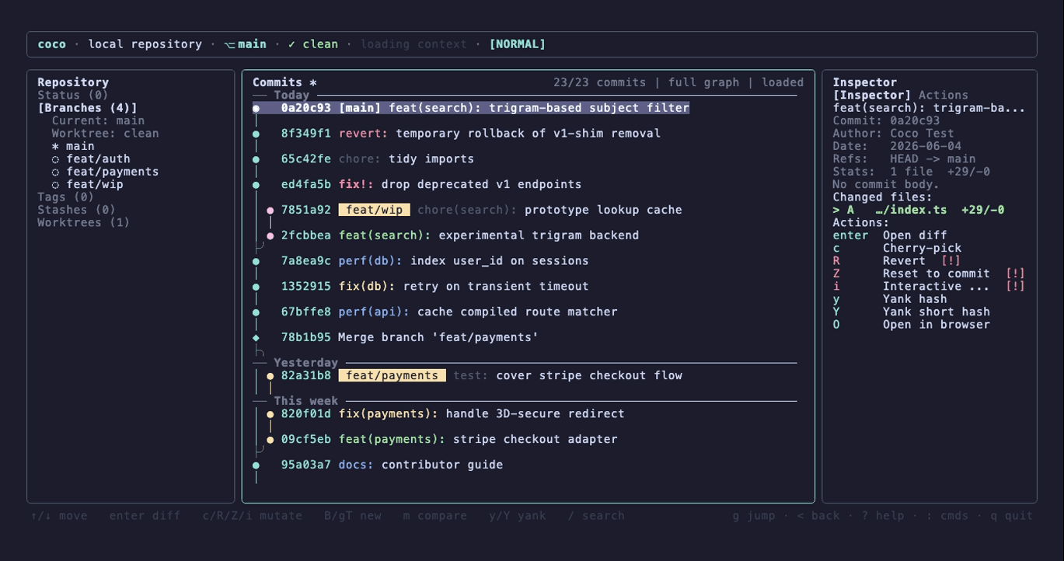The height and width of the screenshot is (561, 1064).
Task: Choose the Interactive ... action
Action: [930, 287]
